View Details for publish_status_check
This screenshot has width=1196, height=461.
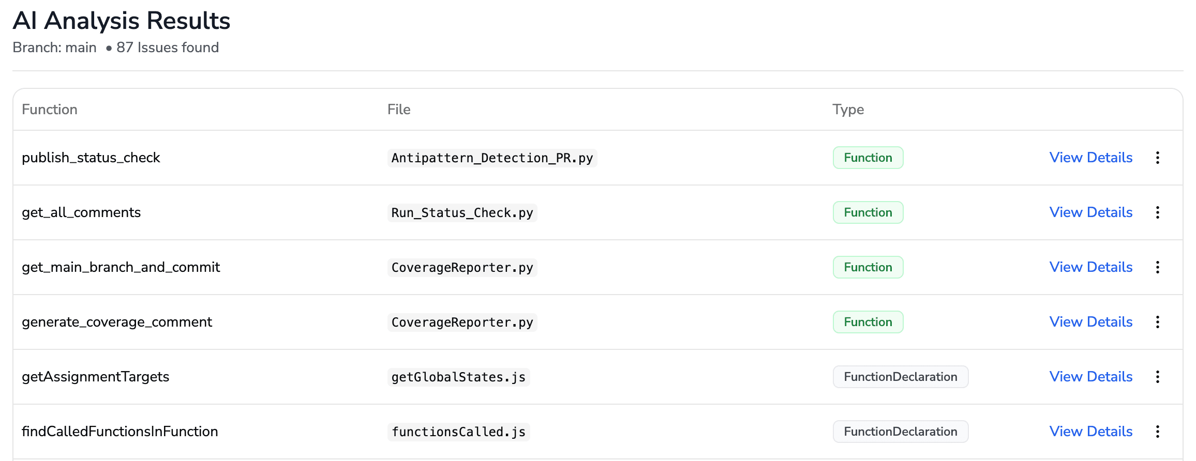[x=1090, y=158]
